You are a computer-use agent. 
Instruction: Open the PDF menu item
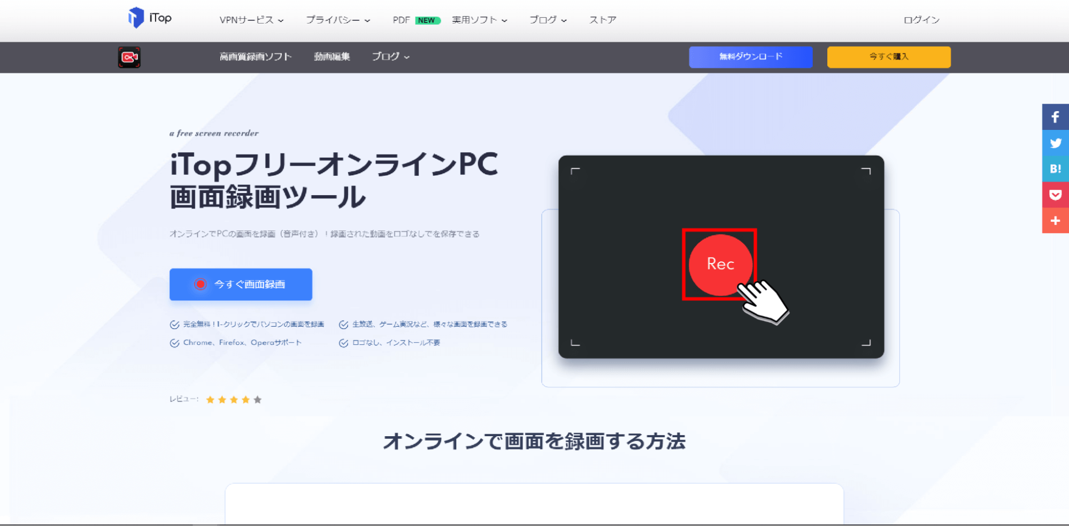click(401, 20)
